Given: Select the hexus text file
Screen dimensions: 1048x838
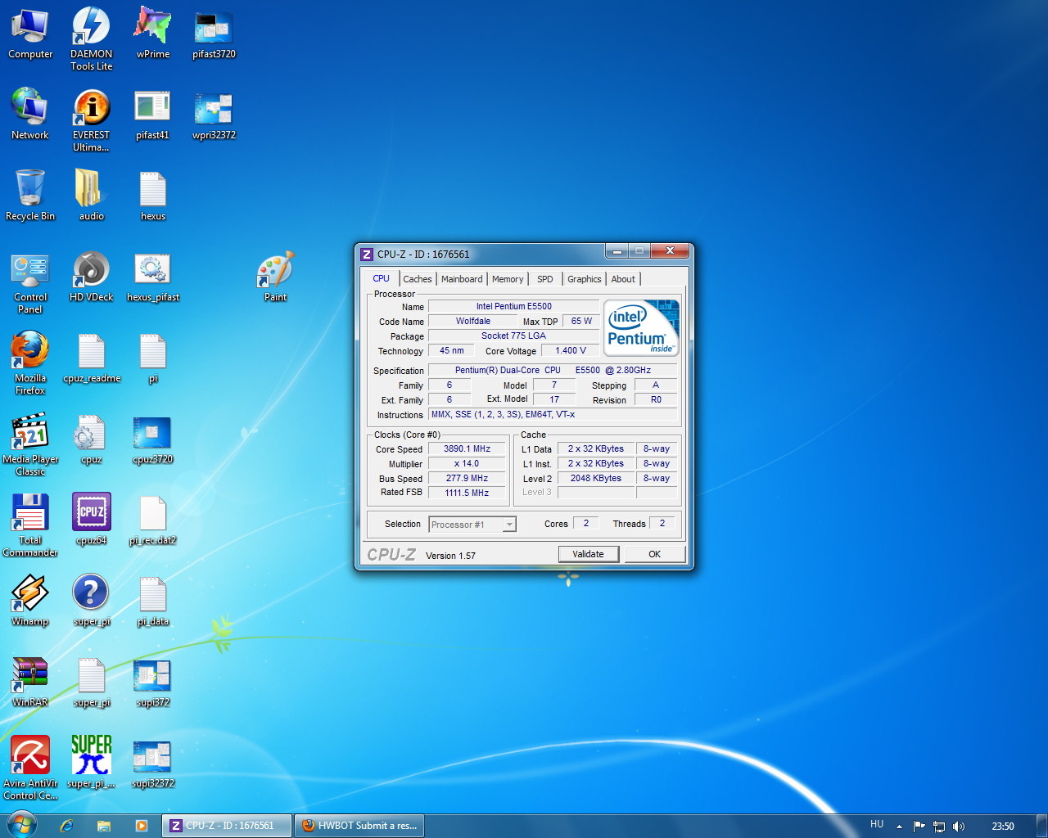Looking at the screenshot, I should click(153, 196).
